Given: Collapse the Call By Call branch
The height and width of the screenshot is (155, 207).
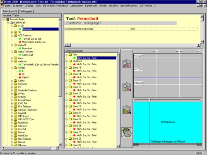Looking at the screenshot, I should pos(8,23).
